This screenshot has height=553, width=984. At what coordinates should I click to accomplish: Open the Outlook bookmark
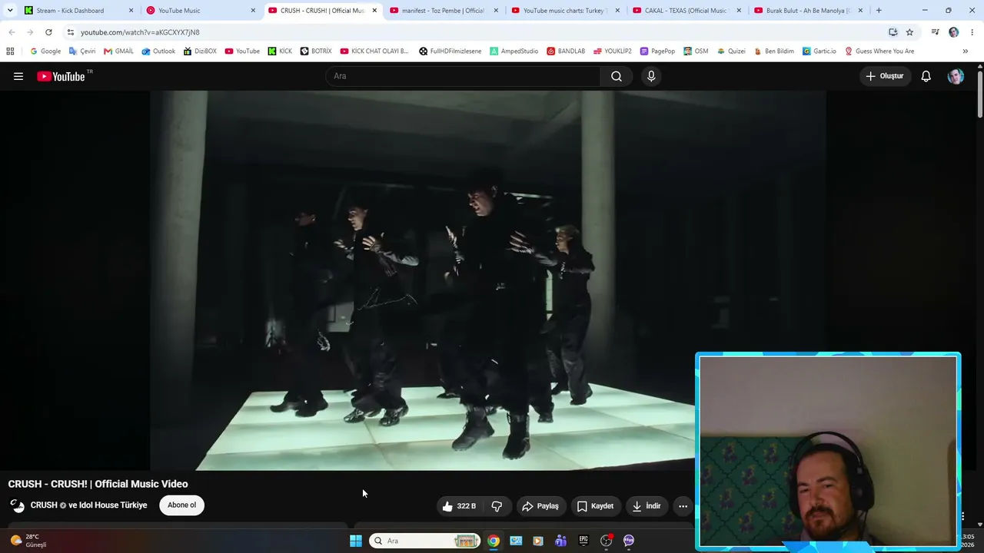[158, 51]
